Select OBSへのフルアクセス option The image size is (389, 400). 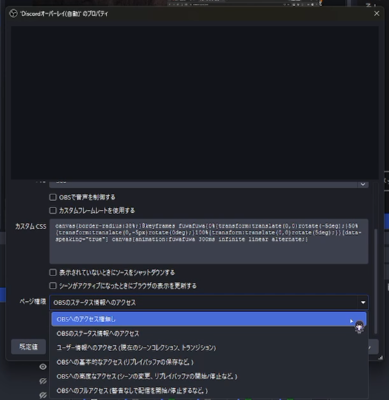tap(209, 391)
